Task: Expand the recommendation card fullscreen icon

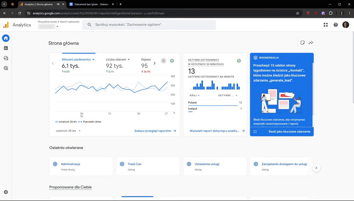Action: click(x=255, y=132)
